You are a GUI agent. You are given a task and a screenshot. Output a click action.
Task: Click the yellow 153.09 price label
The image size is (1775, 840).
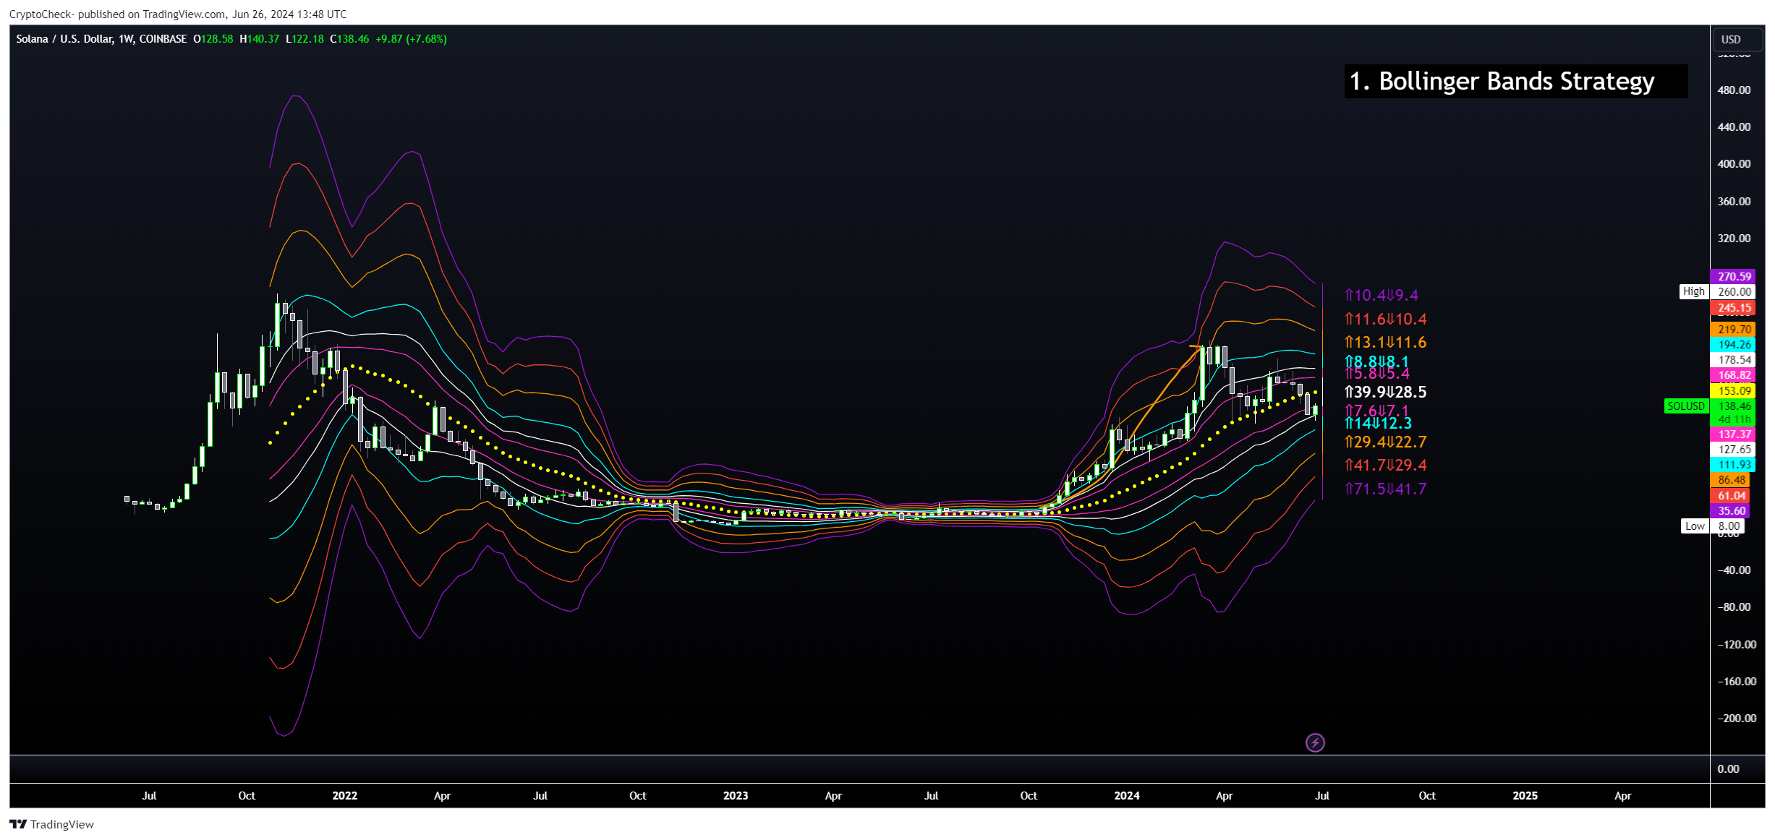(1734, 391)
